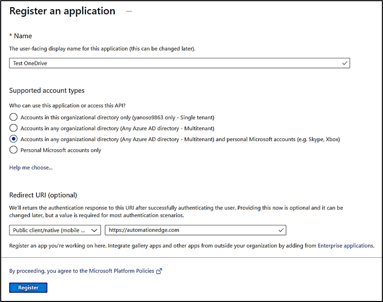This screenshot has height=302, width=383.
Task: Select the Multitenant and personal Microsoft accounts radio
Action: (13, 139)
